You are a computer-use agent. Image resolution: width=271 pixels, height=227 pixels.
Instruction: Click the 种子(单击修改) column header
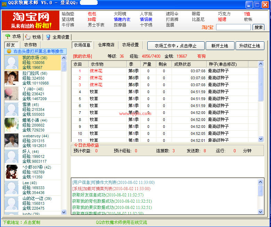[228, 64]
